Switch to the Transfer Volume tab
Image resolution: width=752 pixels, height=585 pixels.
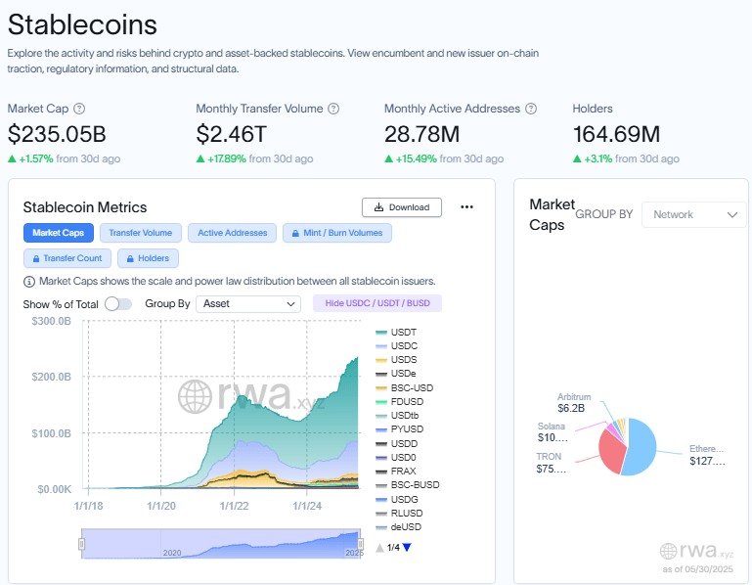point(141,233)
